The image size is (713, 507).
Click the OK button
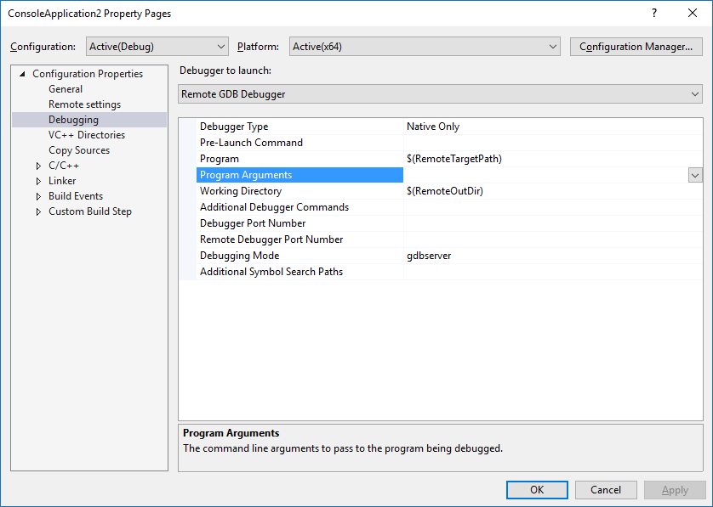[537, 489]
